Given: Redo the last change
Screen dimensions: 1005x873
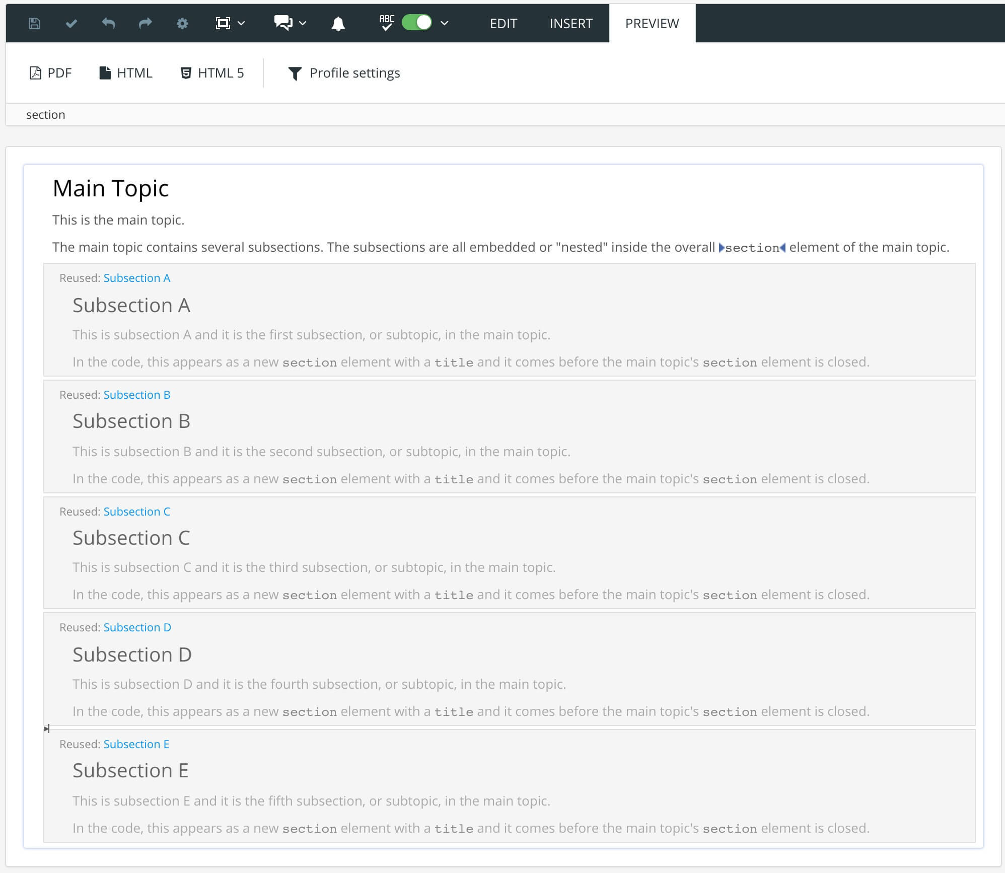Looking at the screenshot, I should pos(145,23).
